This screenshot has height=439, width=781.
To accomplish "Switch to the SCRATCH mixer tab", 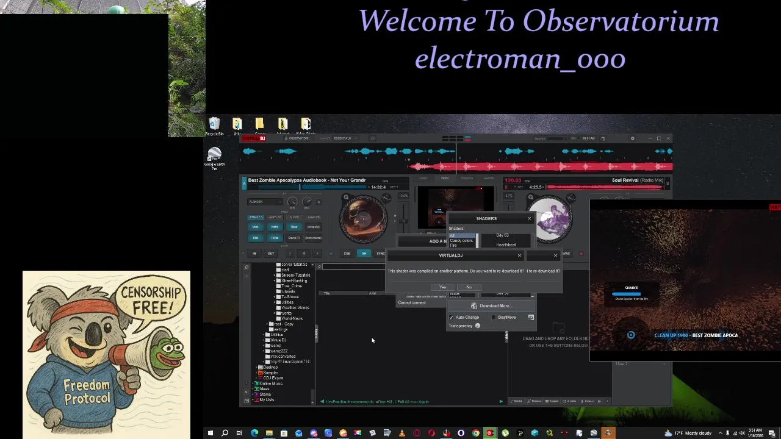I will (467, 178).
